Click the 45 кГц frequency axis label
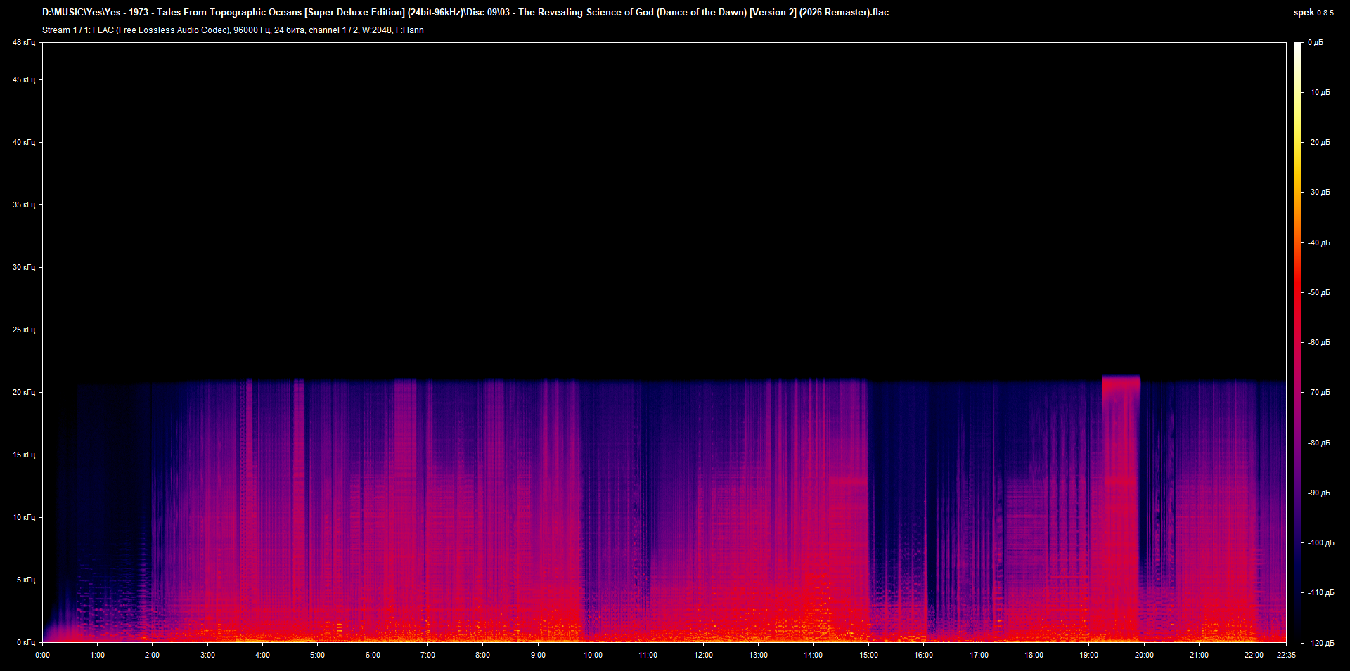This screenshot has width=1350, height=671. click(x=24, y=80)
